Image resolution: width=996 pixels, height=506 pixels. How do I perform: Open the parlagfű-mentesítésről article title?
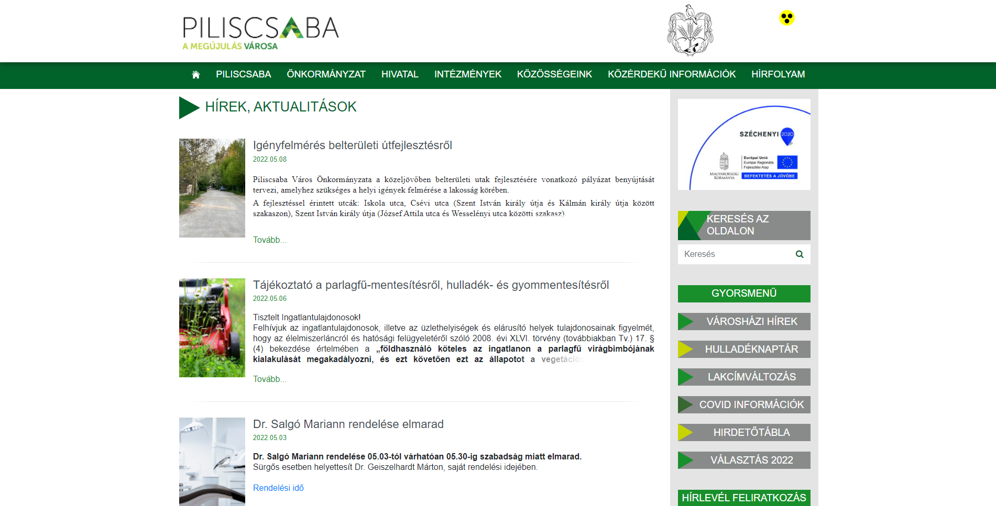coord(431,285)
